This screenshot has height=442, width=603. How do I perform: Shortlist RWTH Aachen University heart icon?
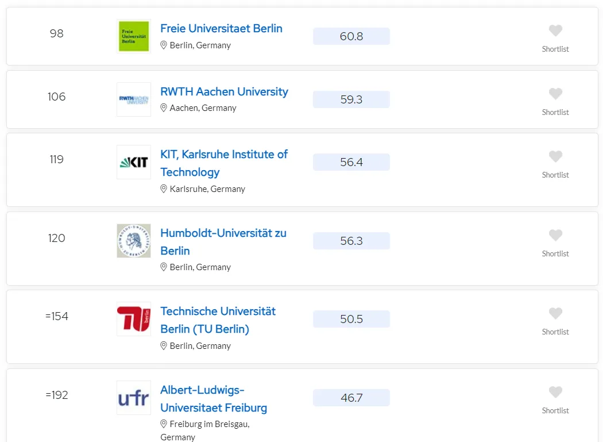click(555, 94)
